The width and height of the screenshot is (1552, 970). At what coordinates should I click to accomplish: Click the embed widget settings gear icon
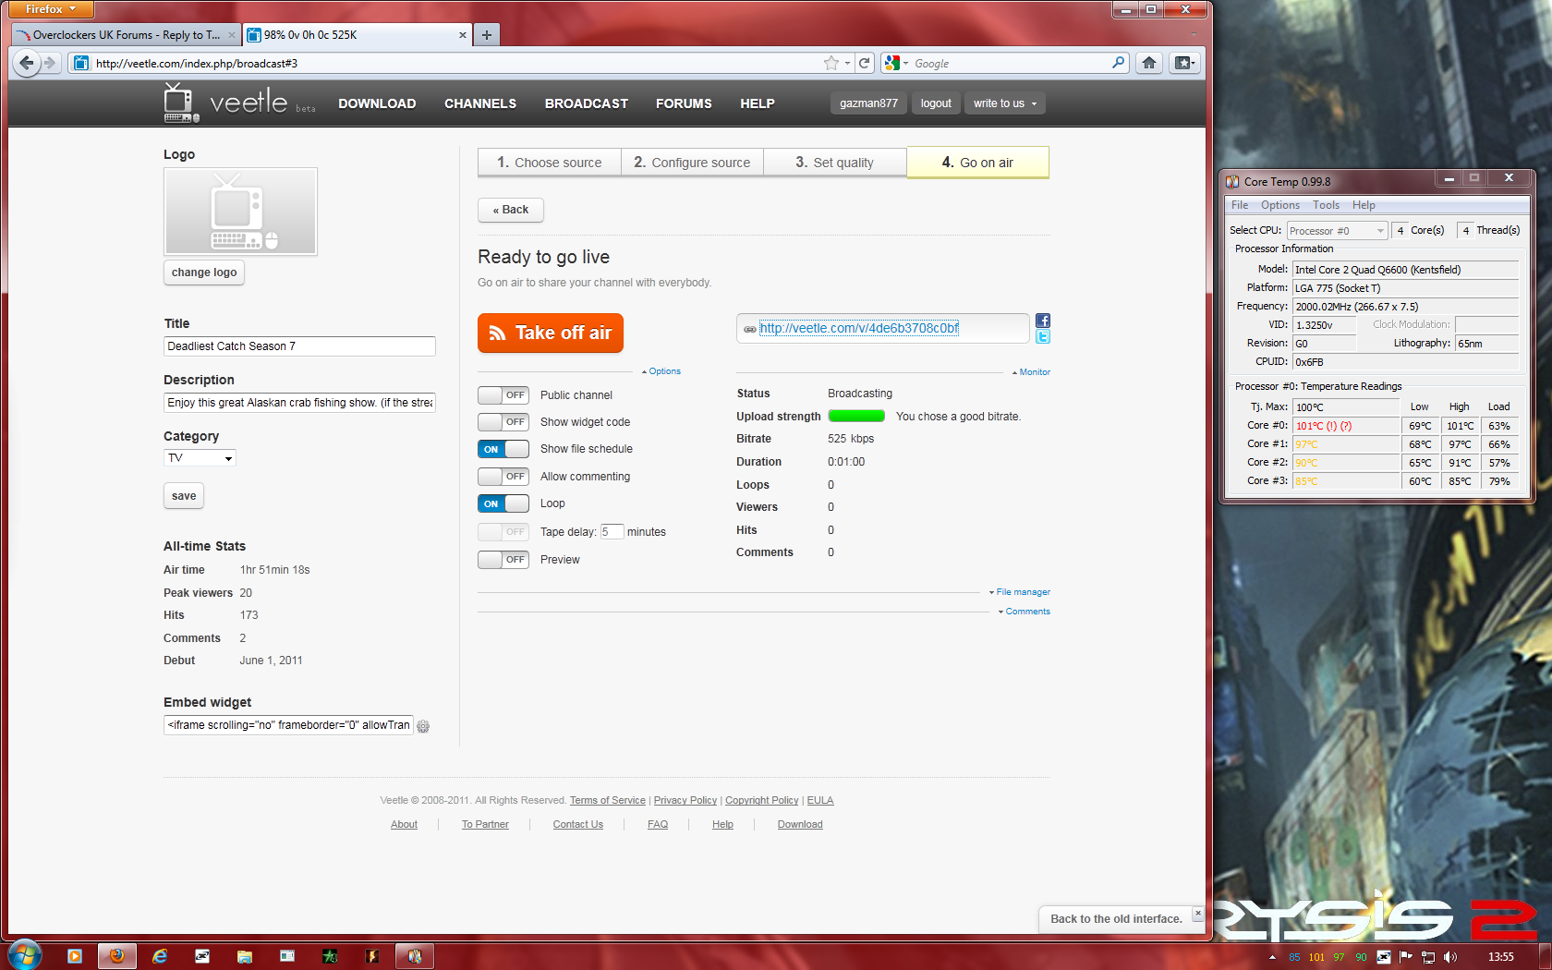point(423,726)
